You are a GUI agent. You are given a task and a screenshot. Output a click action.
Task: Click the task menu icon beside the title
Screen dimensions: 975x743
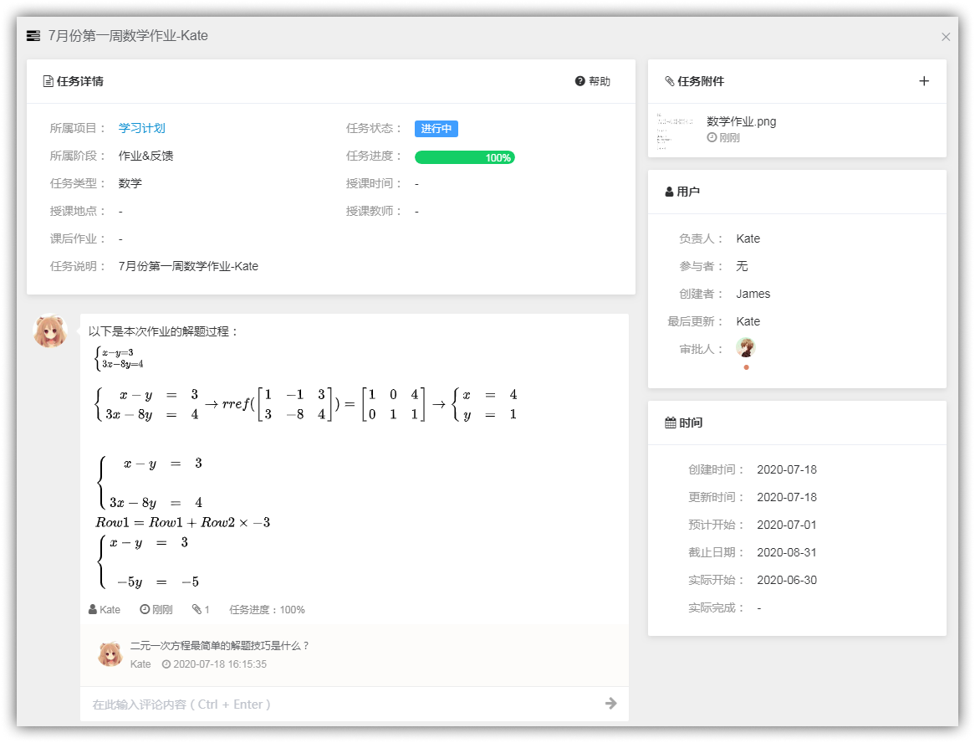[x=33, y=36]
